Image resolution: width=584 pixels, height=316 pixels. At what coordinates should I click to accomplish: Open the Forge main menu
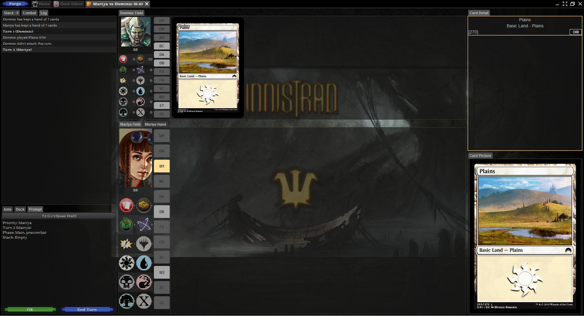(15, 4)
